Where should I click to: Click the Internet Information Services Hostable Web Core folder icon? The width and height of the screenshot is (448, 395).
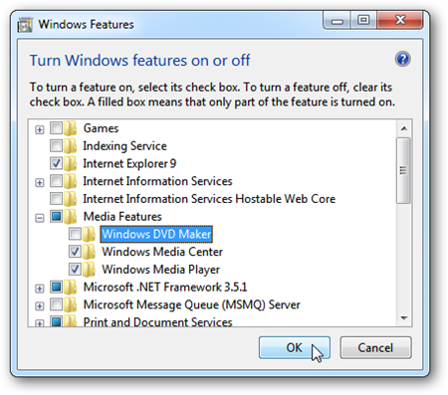click(70, 199)
